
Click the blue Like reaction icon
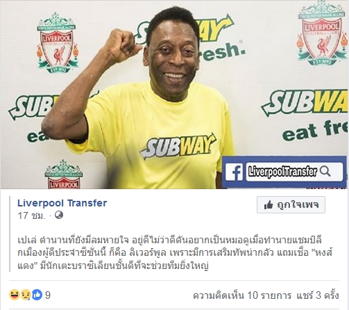click(37, 295)
